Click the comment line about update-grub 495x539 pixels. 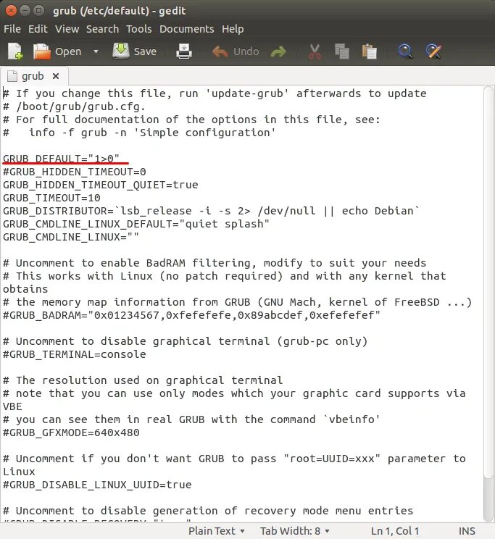tap(215, 93)
